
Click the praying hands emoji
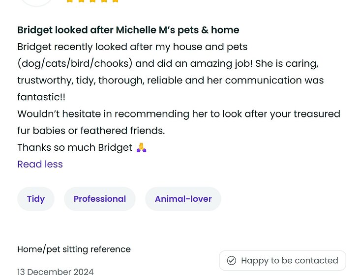(x=142, y=147)
